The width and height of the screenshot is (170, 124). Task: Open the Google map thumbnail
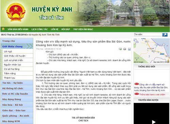click(x=152, y=51)
